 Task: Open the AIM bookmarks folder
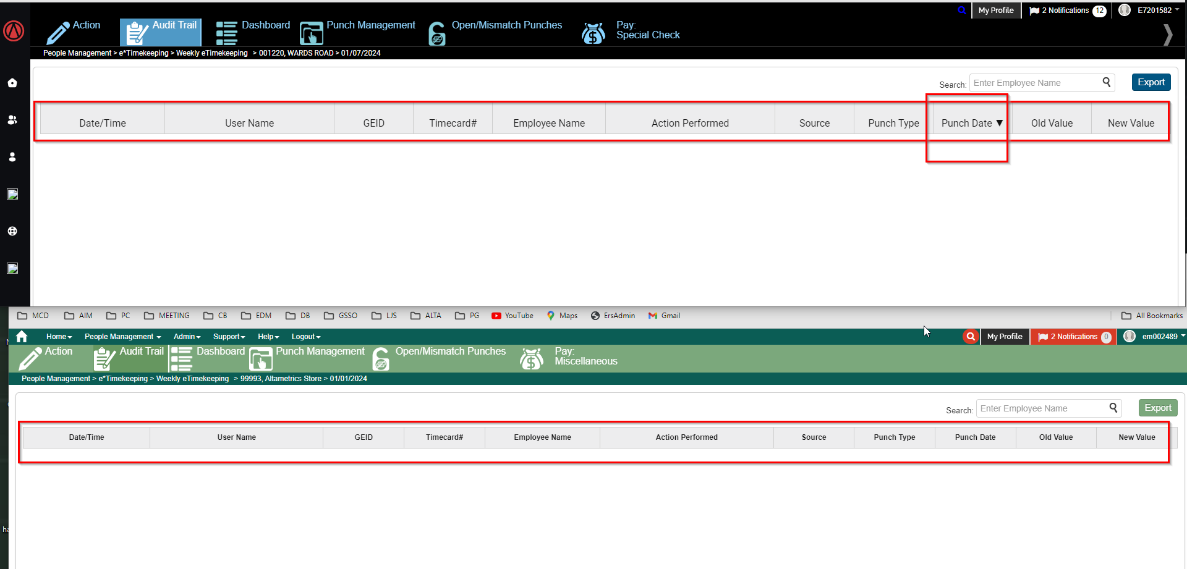pyautogui.click(x=78, y=316)
